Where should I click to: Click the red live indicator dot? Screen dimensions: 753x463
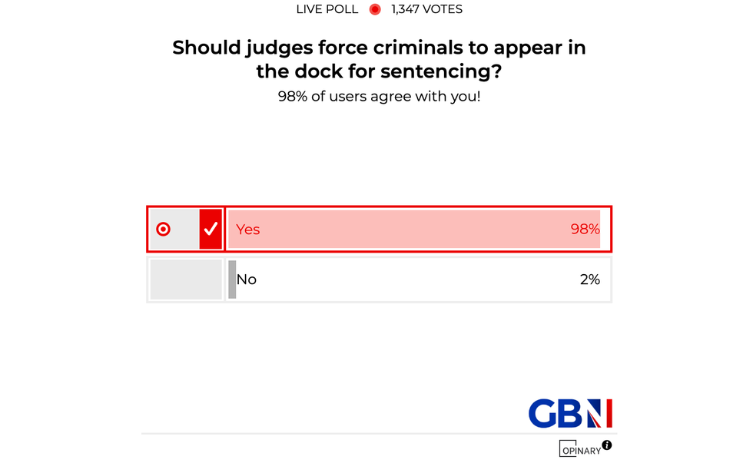tap(375, 10)
